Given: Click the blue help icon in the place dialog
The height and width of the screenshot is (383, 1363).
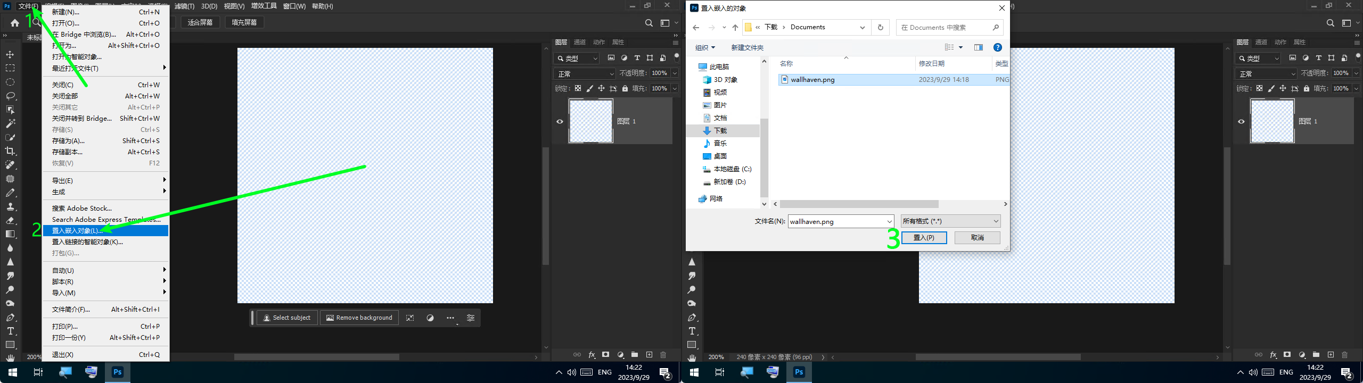Looking at the screenshot, I should (x=998, y=47).
